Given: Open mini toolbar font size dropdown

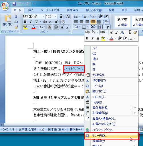Looking at the screenshot, I should 107,32.
